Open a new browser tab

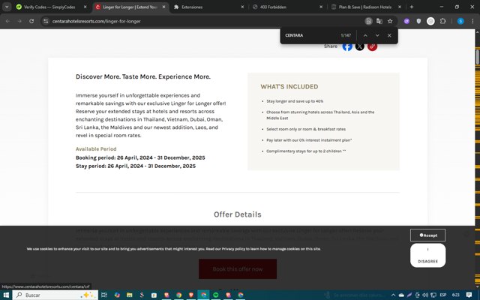(412, 7)
